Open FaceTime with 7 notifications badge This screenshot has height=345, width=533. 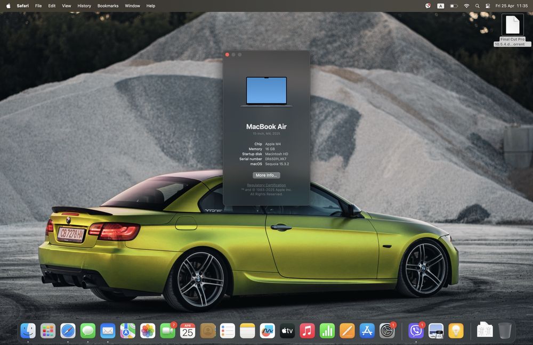click(x=167, y=331)
